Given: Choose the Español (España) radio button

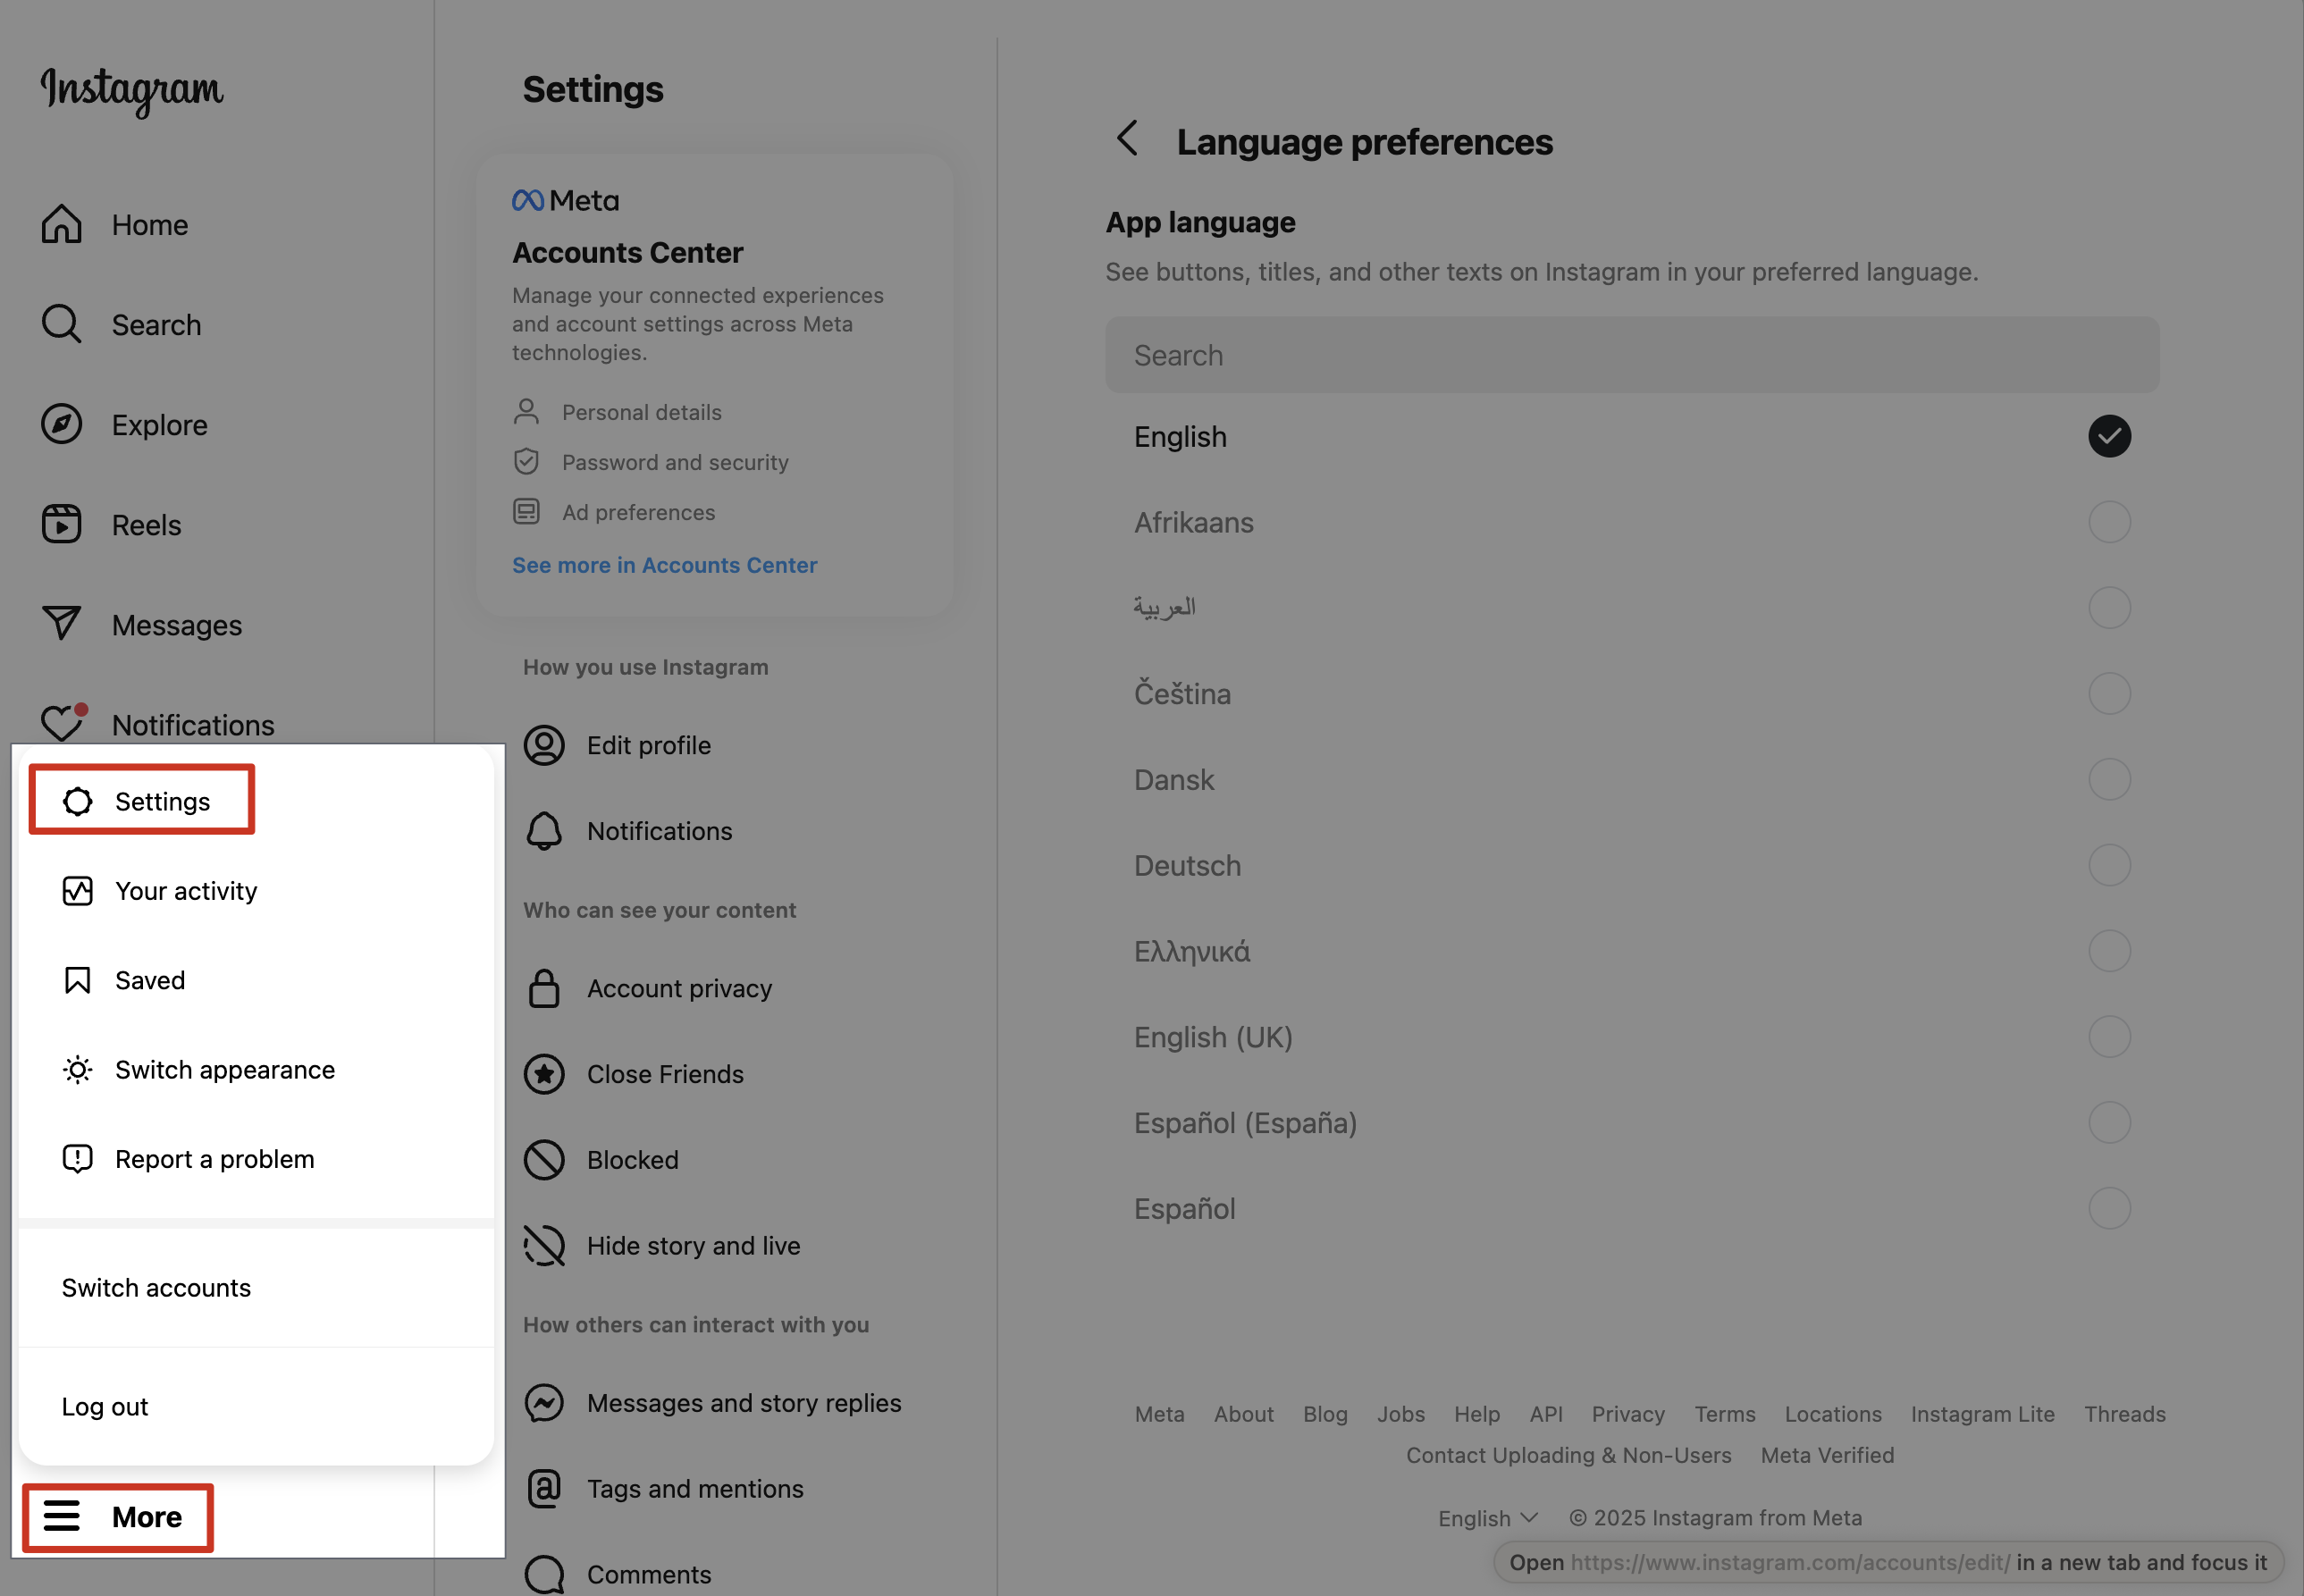Looking at the screenshot, I should tap(2109, 1123).
